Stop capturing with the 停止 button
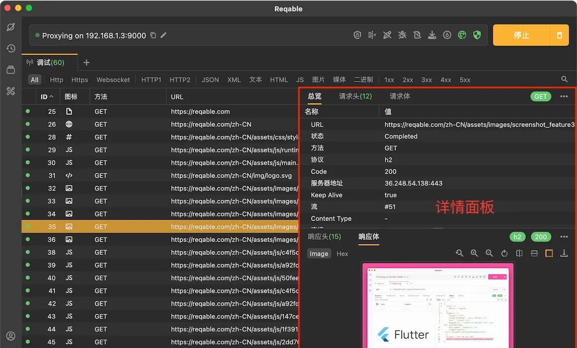577x348 pixels. click(x=521, y=35)
